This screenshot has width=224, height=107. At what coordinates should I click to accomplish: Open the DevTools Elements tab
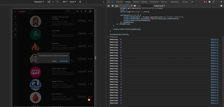point(119,2)
